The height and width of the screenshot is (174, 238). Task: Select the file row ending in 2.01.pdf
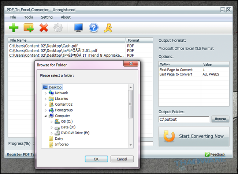(80, 50)
